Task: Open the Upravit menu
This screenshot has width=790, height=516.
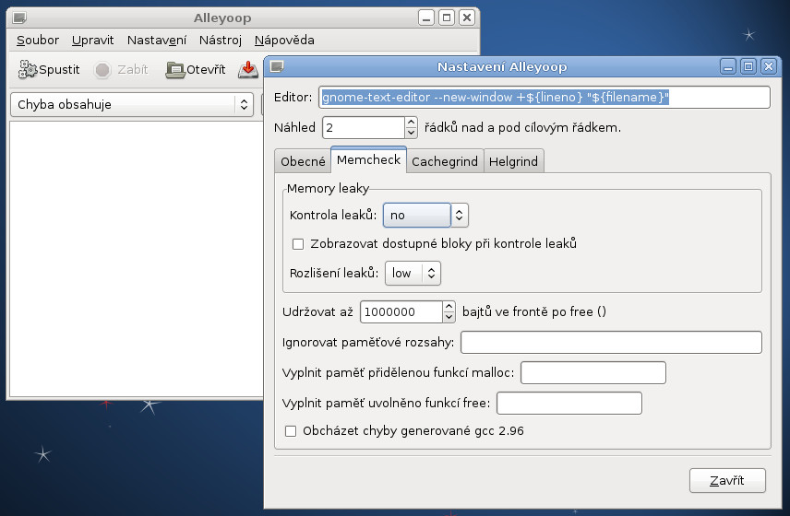Action: point(92,41)
